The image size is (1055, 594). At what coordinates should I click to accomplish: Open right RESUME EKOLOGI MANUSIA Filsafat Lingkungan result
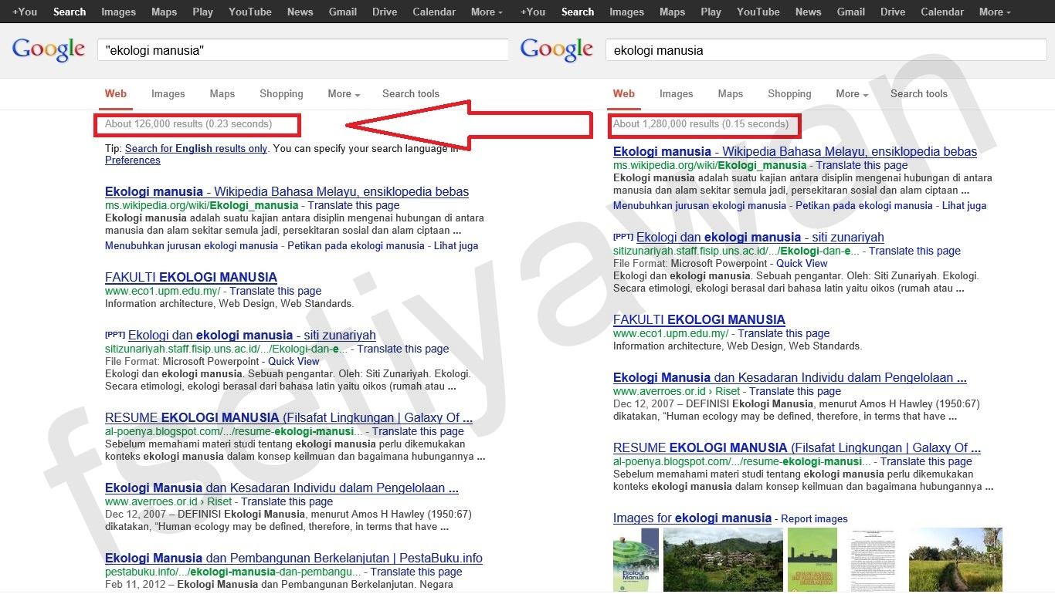[797, 447]
